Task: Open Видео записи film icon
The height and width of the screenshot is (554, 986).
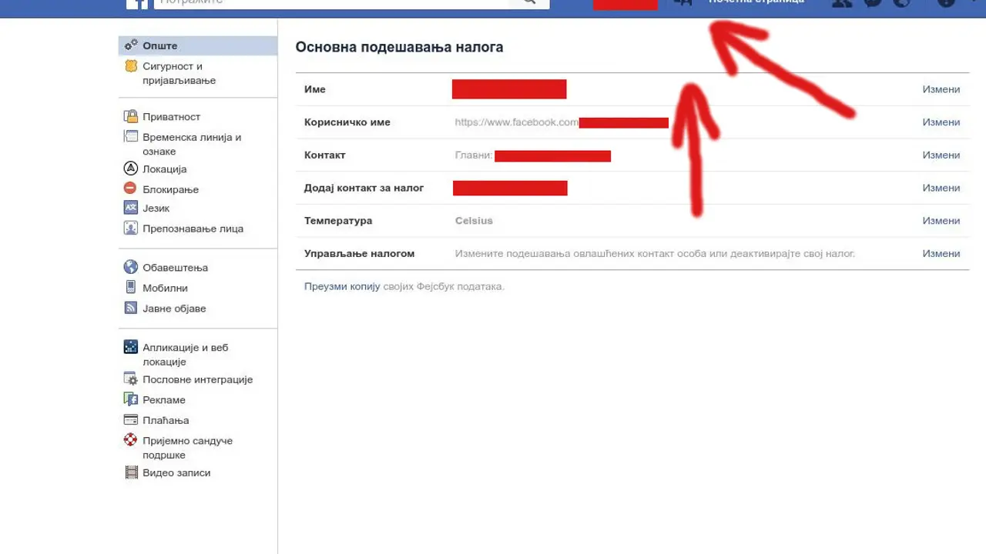Action: coord(131,472)
